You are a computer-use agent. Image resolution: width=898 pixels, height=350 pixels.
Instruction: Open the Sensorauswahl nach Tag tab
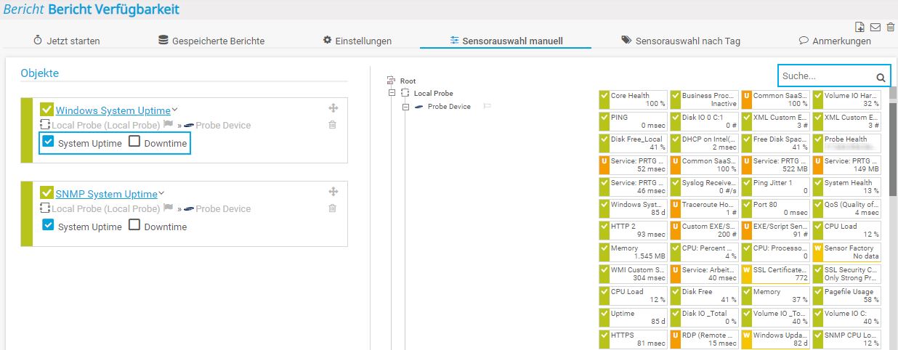(x=680, y=41)
